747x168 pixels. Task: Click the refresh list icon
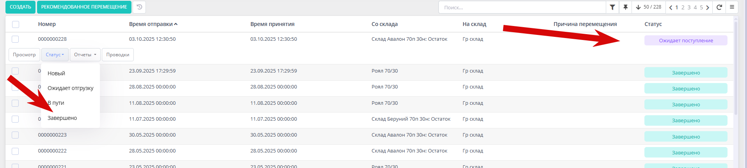[x=719, y=7]
